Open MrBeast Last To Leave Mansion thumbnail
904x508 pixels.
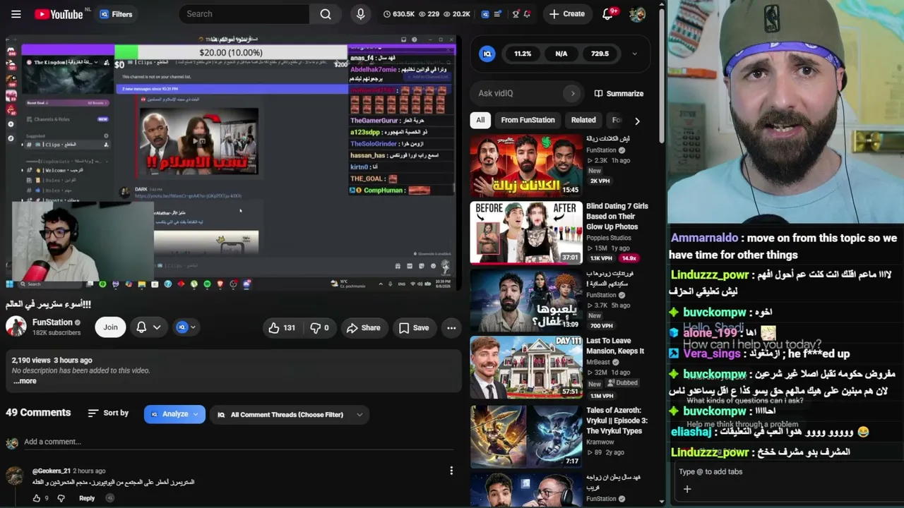pyautogui.click(x=526, y=367)
